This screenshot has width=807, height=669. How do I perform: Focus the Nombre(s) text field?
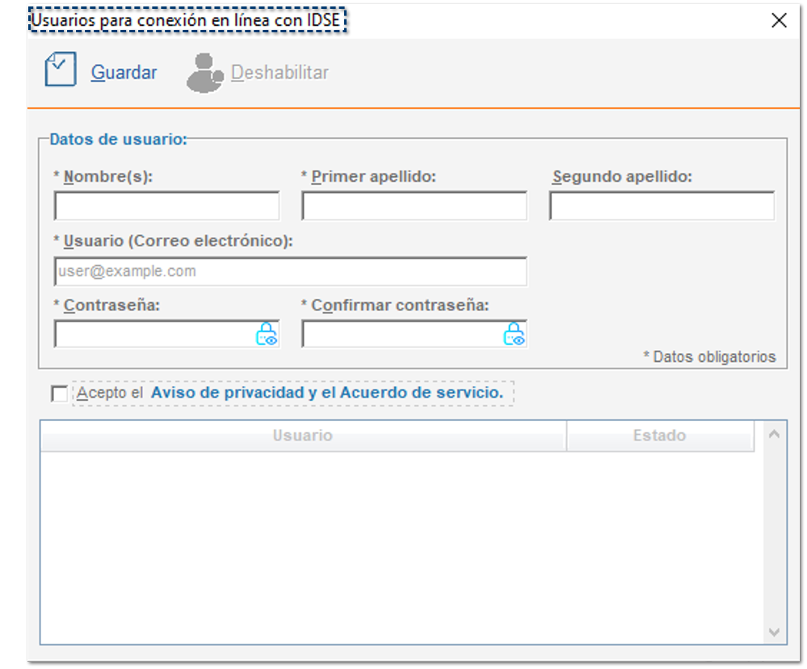[166, 206]
